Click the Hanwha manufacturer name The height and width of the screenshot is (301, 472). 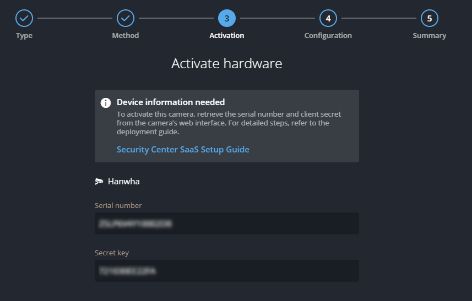click(124, 181)
